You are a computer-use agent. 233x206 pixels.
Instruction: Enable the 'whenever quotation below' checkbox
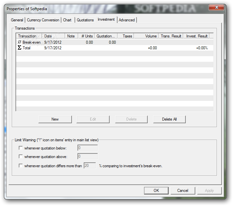coord(21,148)
